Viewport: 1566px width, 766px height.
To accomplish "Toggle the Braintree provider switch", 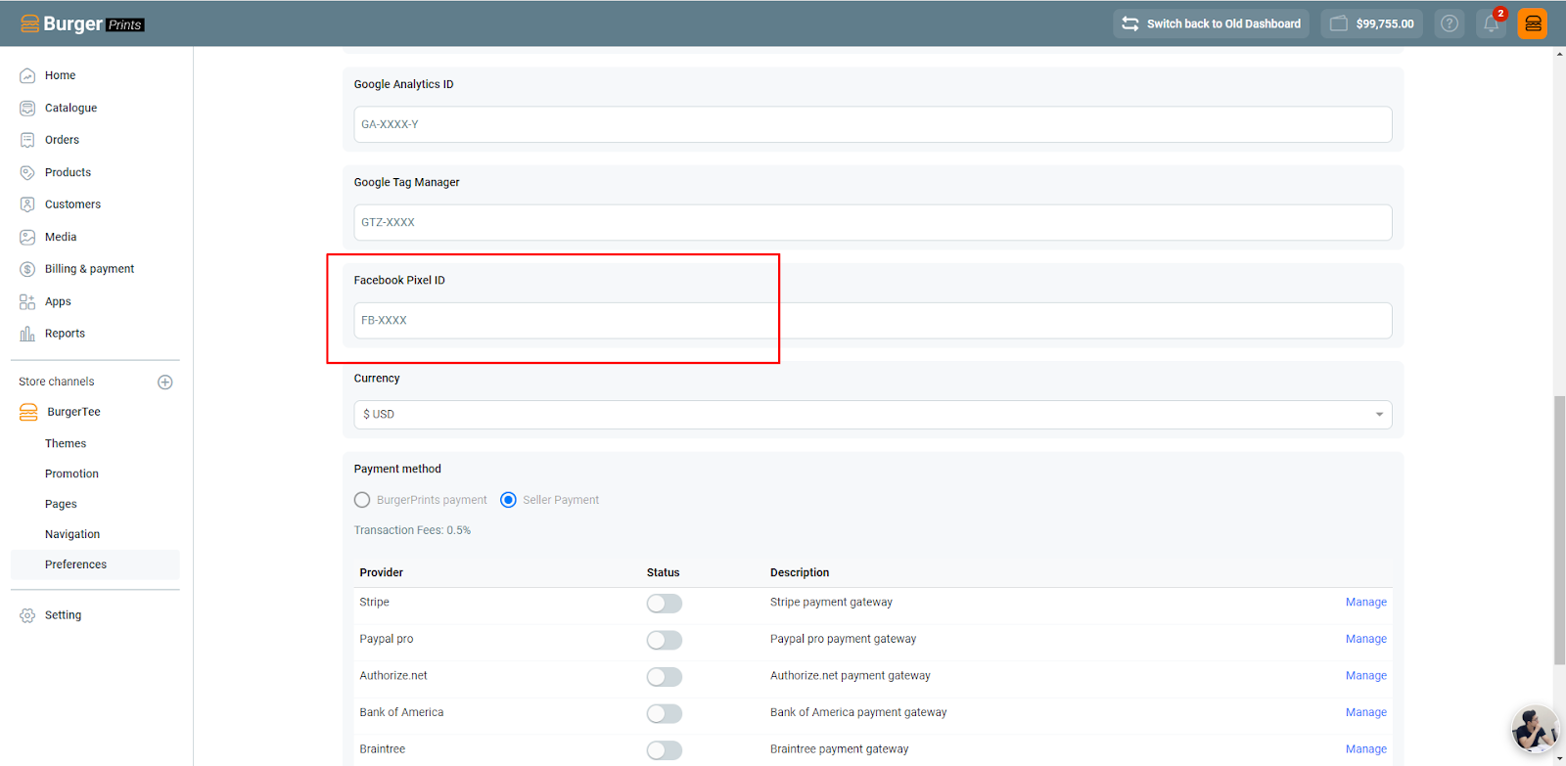I will pos(664,750).
